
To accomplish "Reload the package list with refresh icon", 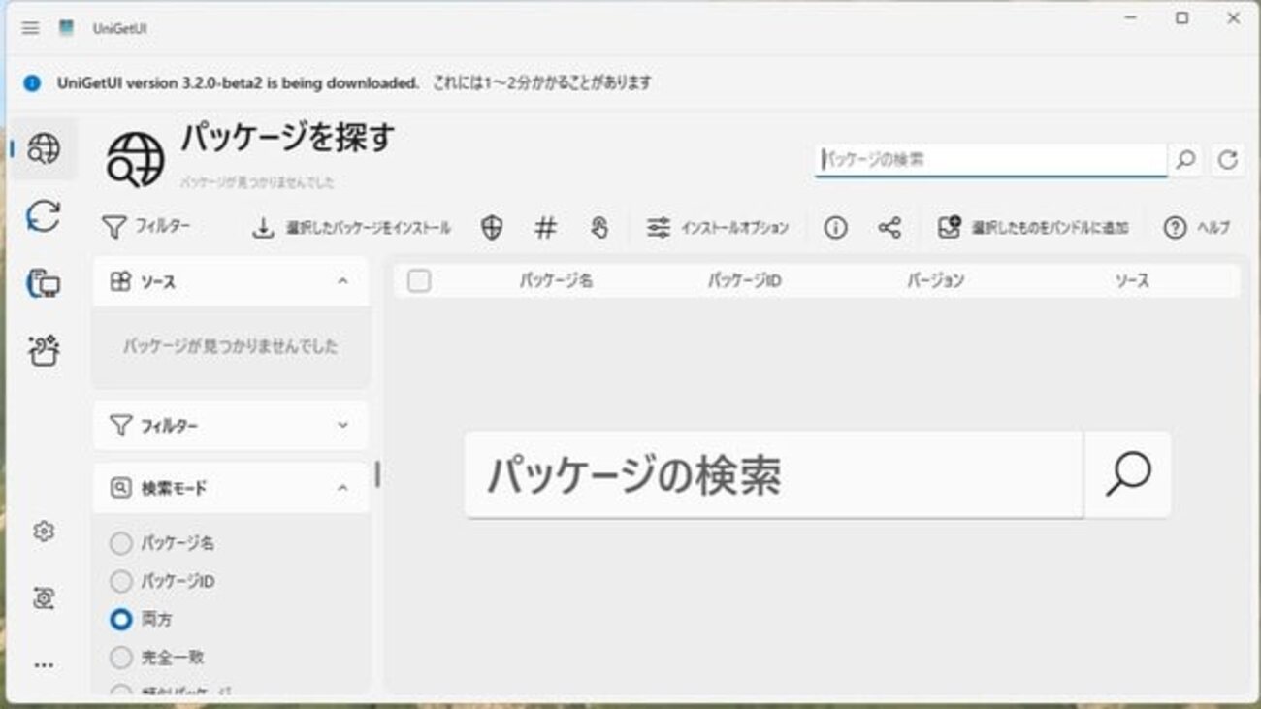I will tap(1228, 160).
